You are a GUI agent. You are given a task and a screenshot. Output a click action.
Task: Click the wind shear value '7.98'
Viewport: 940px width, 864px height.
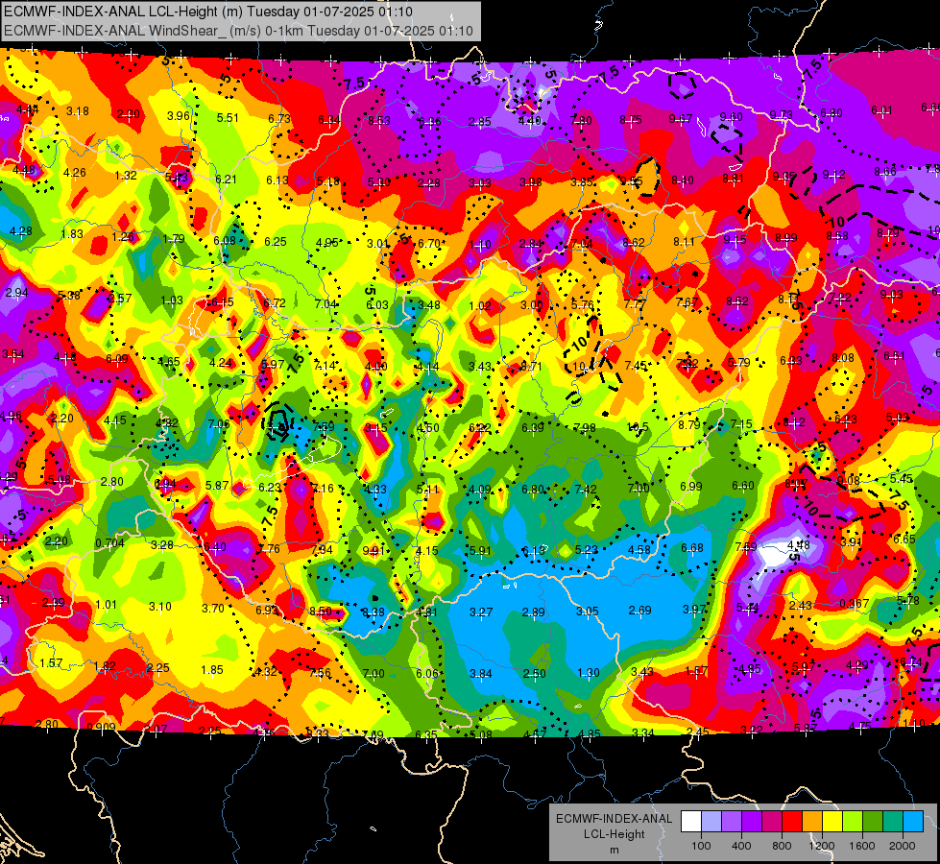(585, 427)
